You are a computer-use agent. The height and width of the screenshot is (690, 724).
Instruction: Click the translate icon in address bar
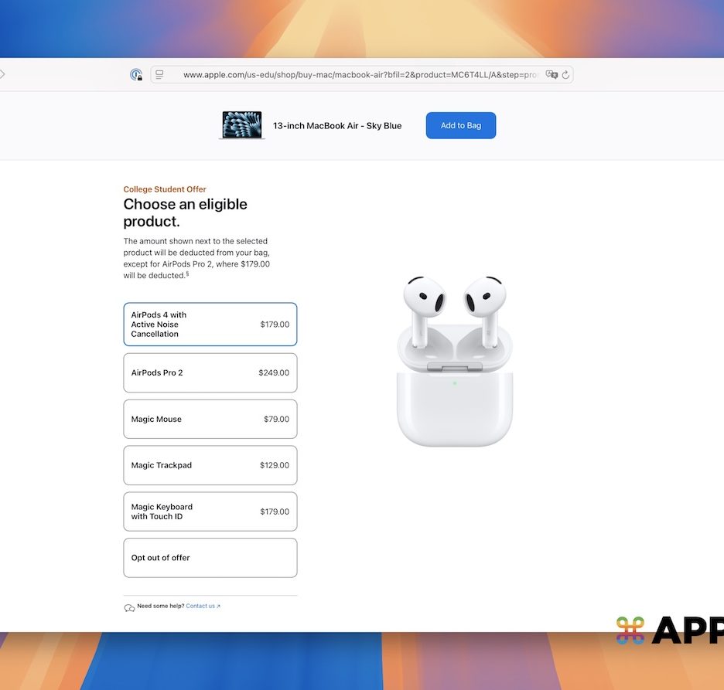(552, 75)
